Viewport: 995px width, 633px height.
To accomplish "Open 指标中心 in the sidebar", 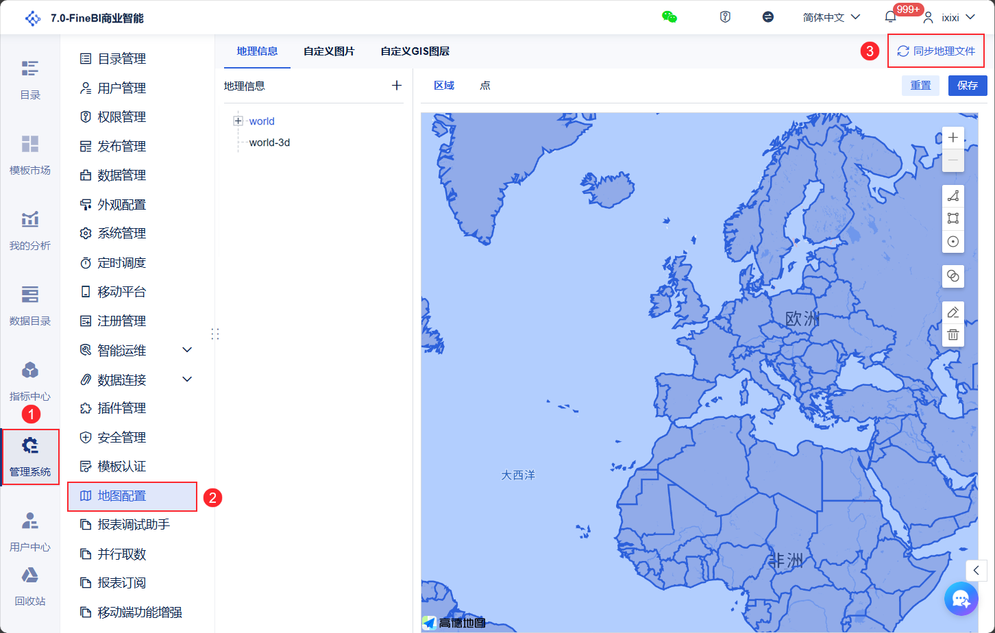I will [x=30, y=382].
